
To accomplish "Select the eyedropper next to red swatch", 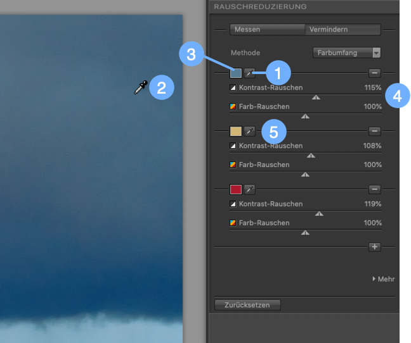I will tap(249, 189).
